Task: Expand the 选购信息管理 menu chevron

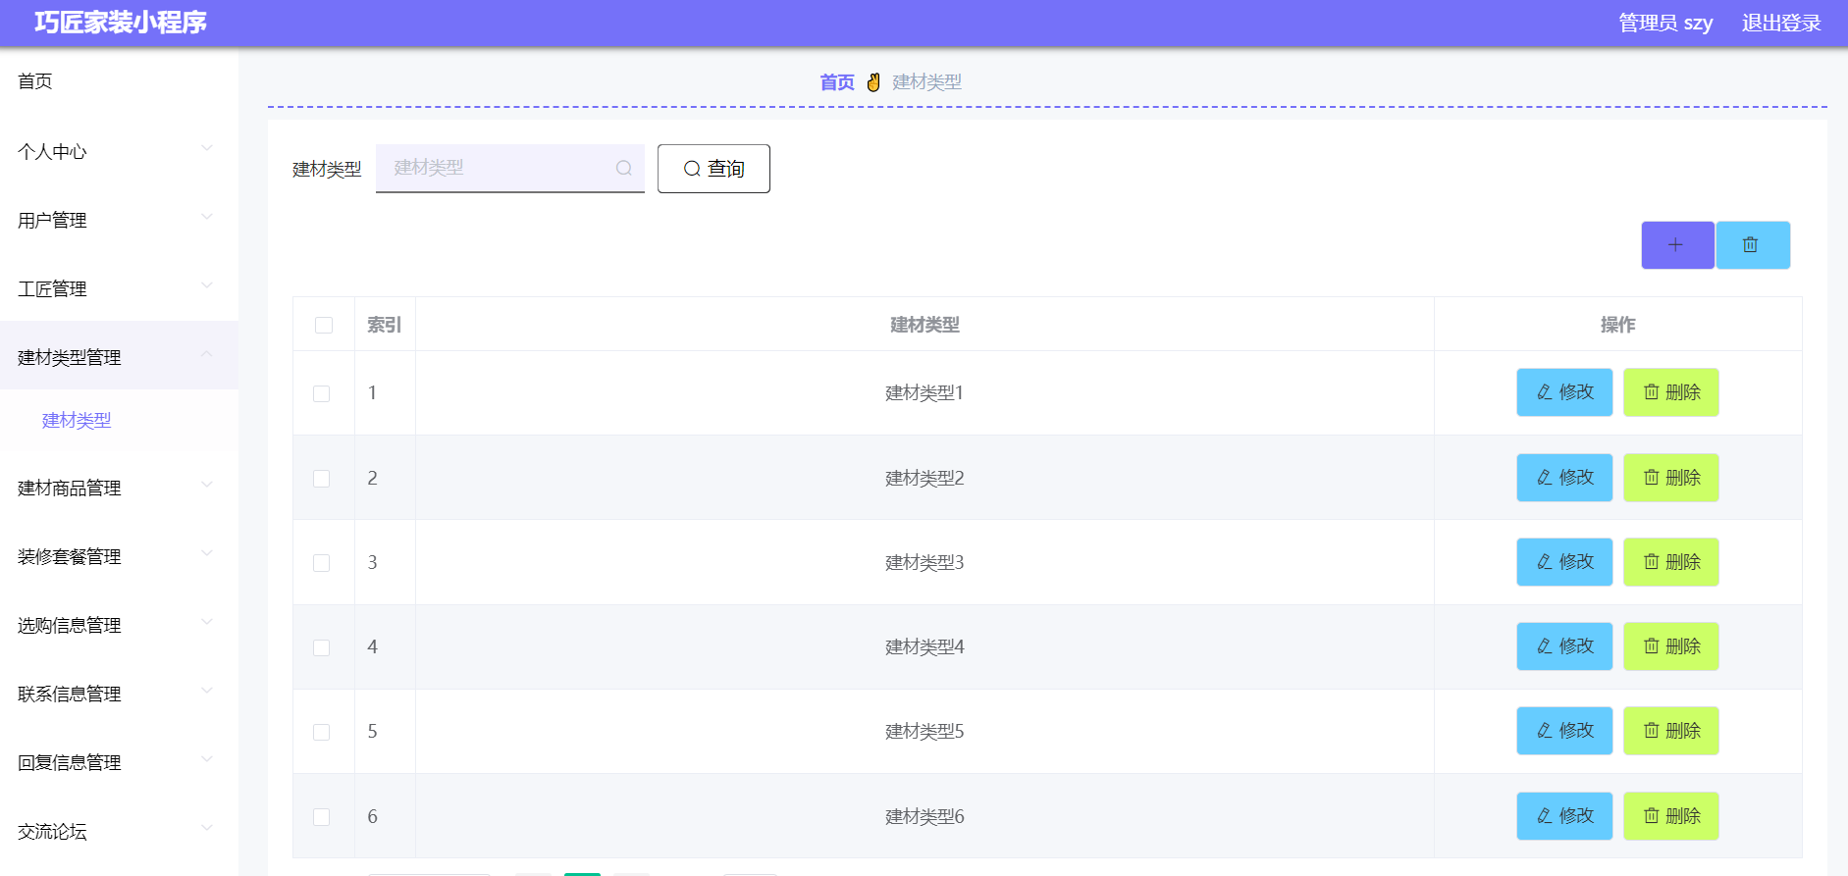Action: (x=206, y=622)
